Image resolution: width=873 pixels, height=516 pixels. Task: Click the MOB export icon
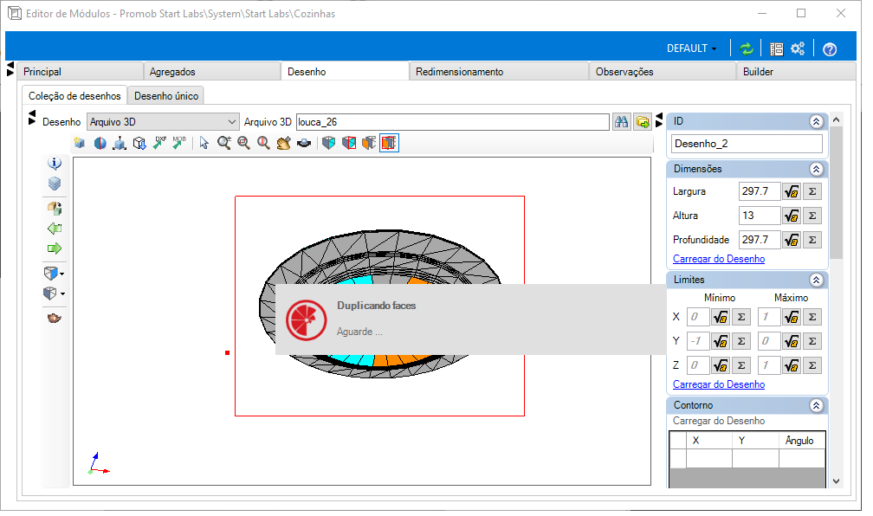(x=178, y=143)
